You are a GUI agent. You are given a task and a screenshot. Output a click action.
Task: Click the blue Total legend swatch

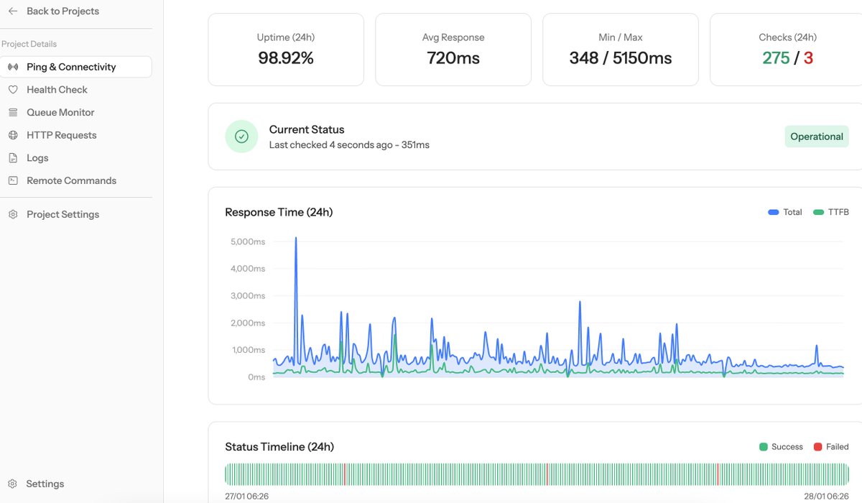click(774, 212)
